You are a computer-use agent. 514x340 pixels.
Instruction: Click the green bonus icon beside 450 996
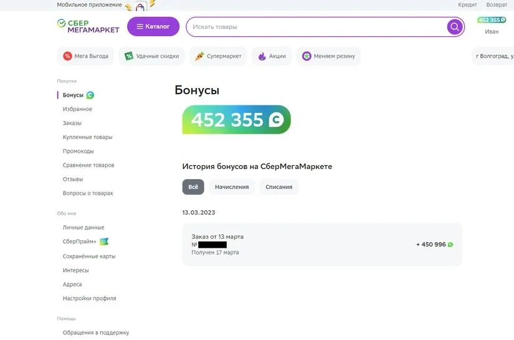450,245
